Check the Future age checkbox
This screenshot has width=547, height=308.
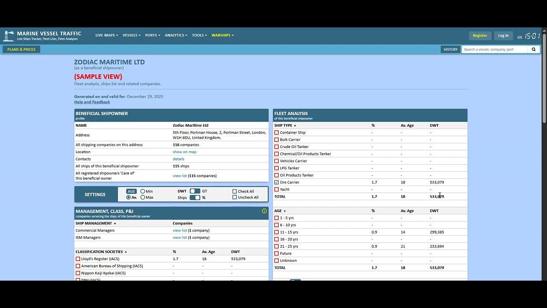(276, 254)
